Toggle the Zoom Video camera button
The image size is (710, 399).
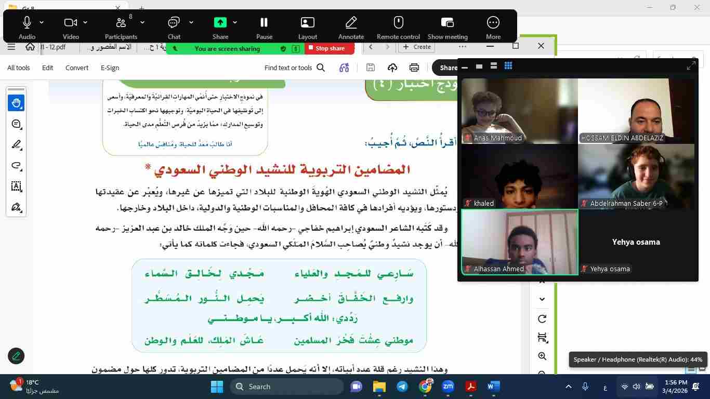point(71,28)
